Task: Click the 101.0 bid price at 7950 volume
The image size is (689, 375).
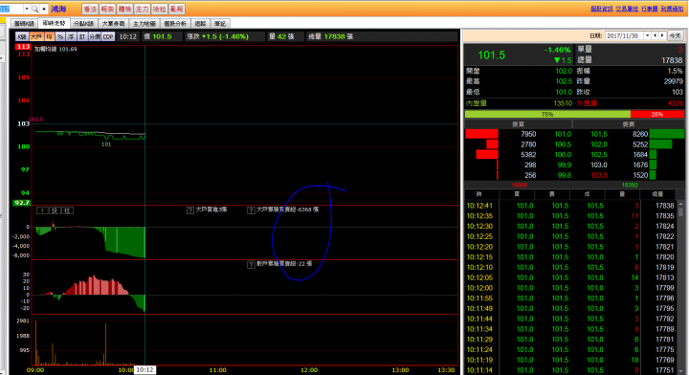Action: (x=563, y=134)
